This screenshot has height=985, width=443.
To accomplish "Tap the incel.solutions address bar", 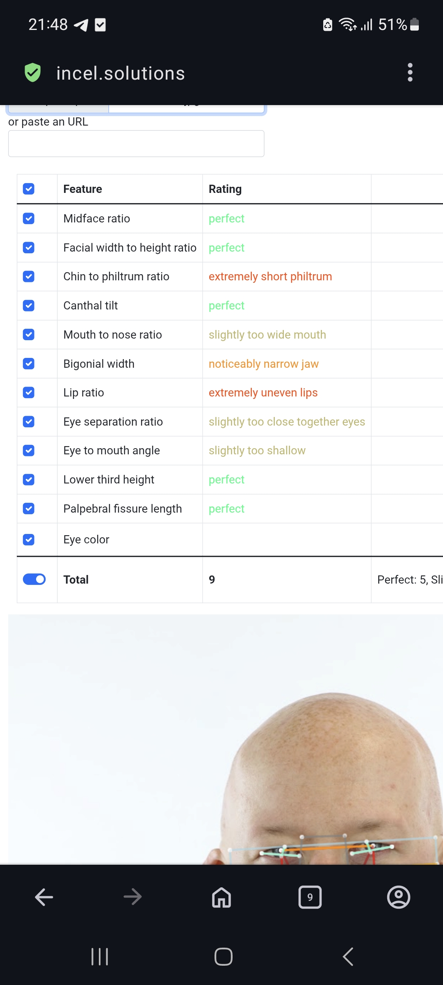I will click(121, 73).
